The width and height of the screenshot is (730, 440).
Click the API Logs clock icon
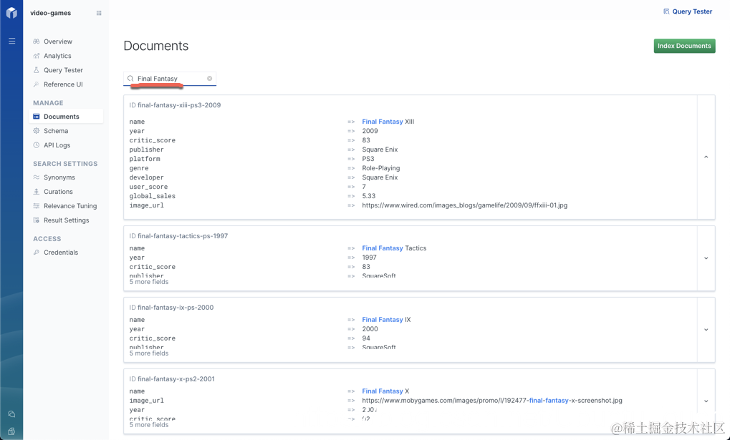click(x=37, y=145)
